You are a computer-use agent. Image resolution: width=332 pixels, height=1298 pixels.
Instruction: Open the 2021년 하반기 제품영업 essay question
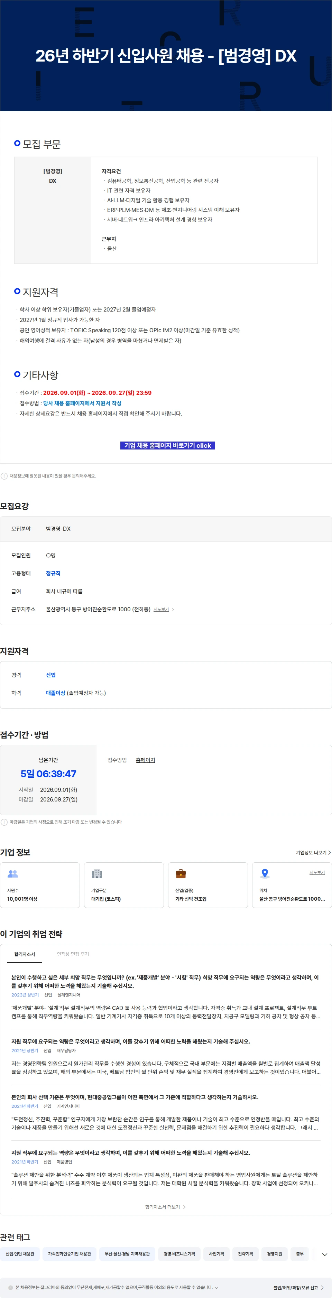click(x=131, y=1152)
